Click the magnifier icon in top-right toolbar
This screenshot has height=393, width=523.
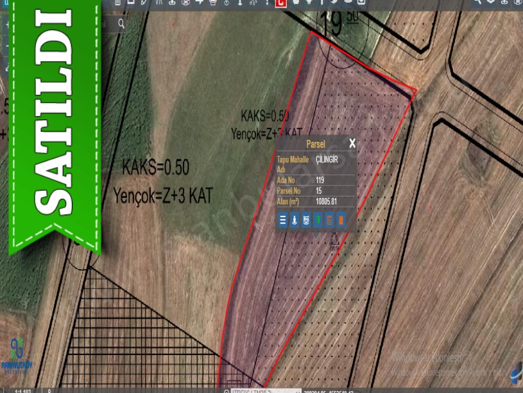click(477, 3)
